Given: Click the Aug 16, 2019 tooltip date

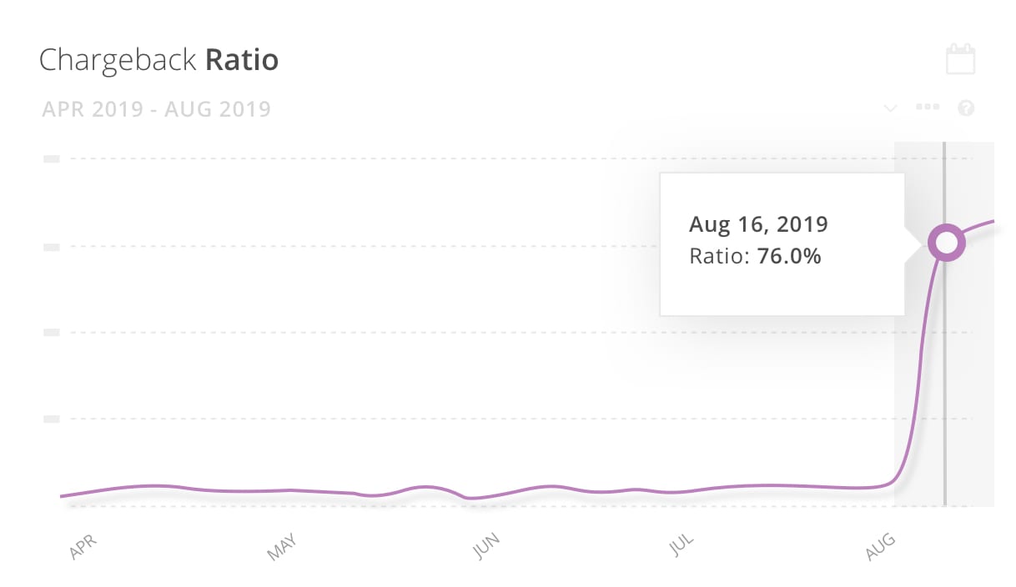Looking at the screenshot, I should click(758, 224).
